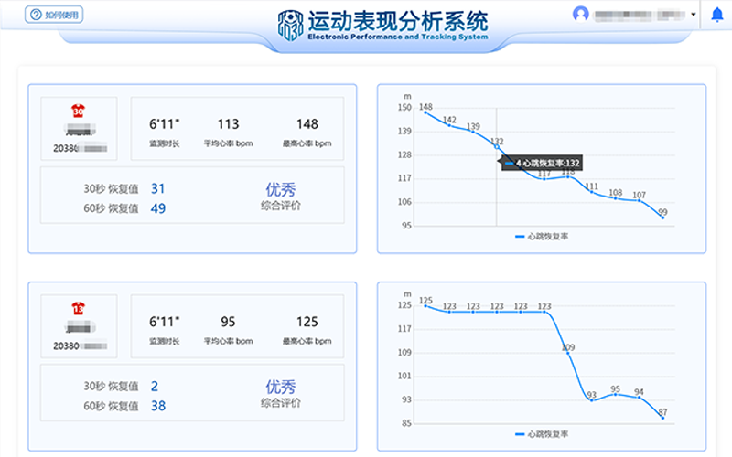Click y-axis label 150 in the upper chart
Viewport: 732px width, 457px height.
pyautogui.click(x=404, y=108)
